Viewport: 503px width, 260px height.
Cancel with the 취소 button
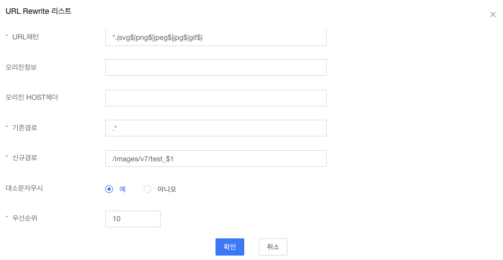[273, 247]
